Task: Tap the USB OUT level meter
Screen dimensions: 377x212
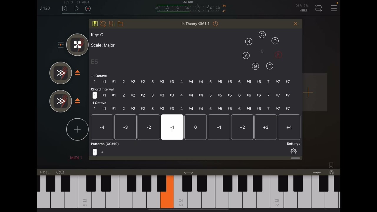Action: point(188,8)
